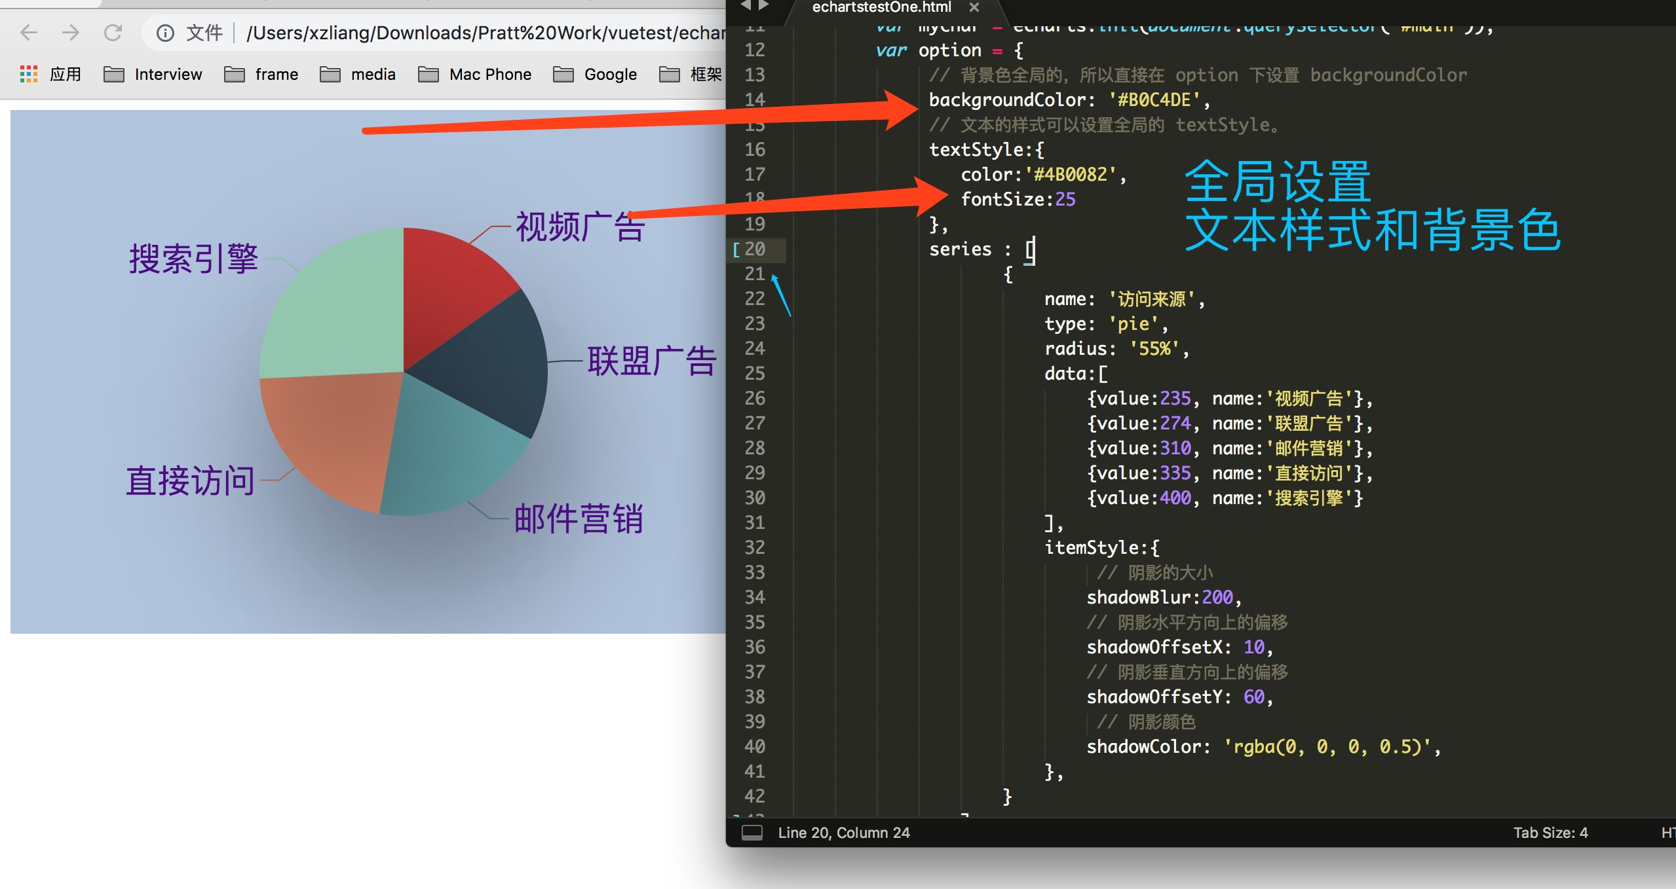Click the left tab-navigation arrow in Sublime
Screen dimensions: 1676x889
click(746, 6)
